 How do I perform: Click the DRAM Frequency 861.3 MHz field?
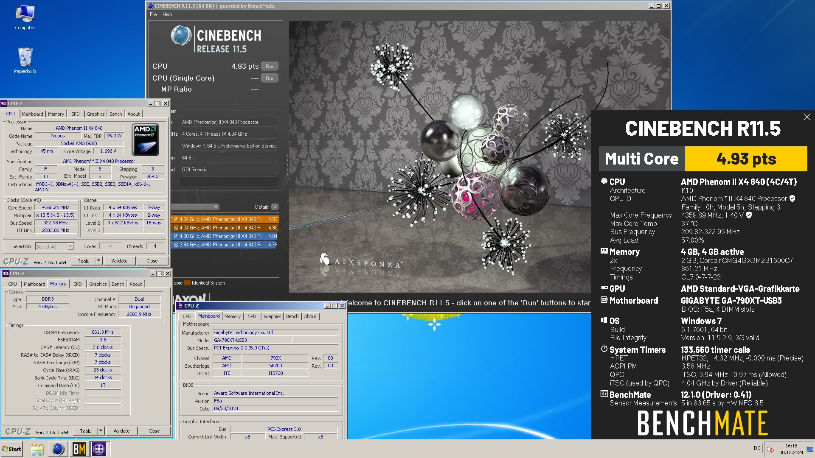click(103, 332)
